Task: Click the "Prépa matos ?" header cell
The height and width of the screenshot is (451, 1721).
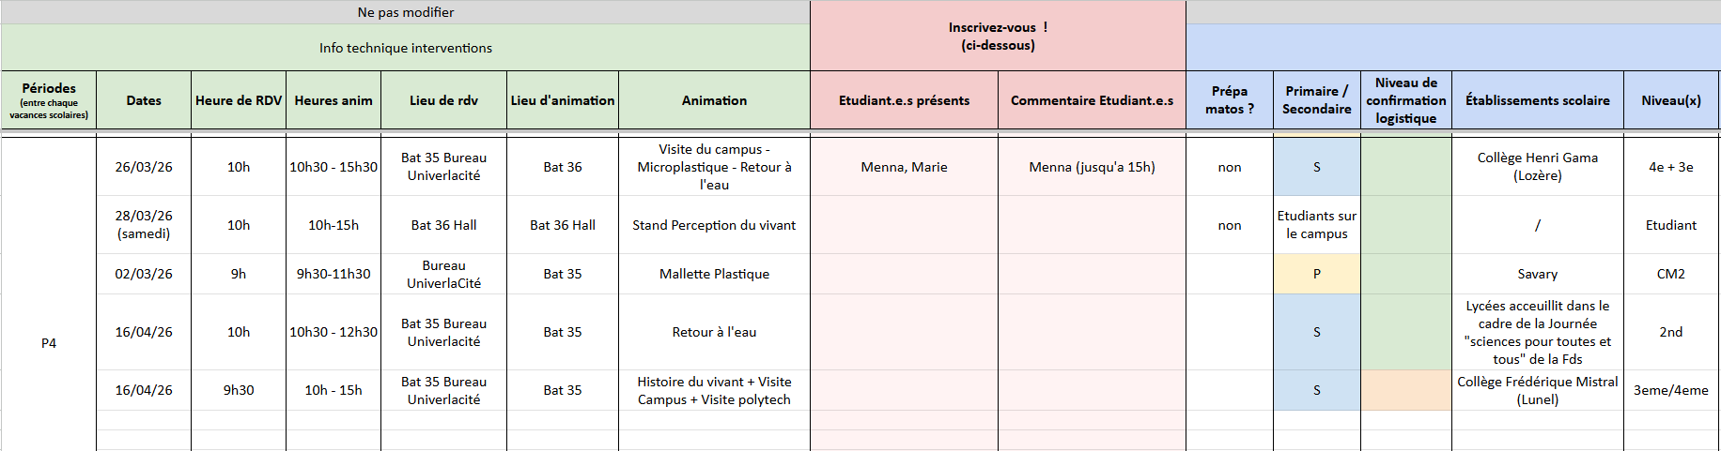Action: [1229, 100]
